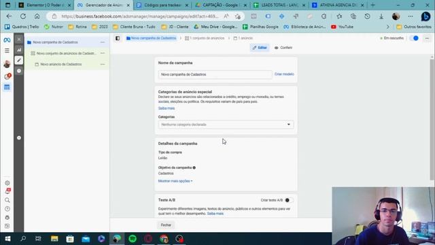The image size is (435, 245).
Task: Open browser downloads icon
Action: 381,16
